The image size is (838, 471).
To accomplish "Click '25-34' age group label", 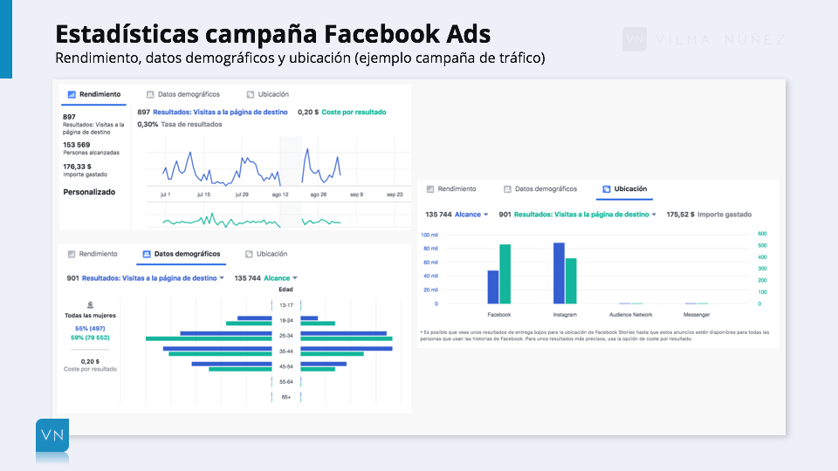I will [286, 336].
